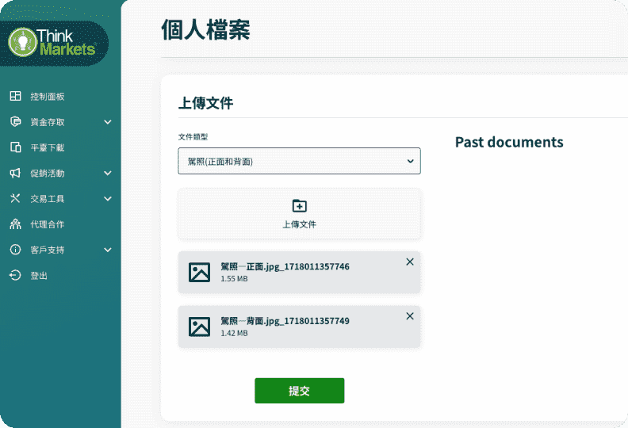
Task: Expand the 促銷活動 submenu chevron
Action: click(x=108, y=173)
